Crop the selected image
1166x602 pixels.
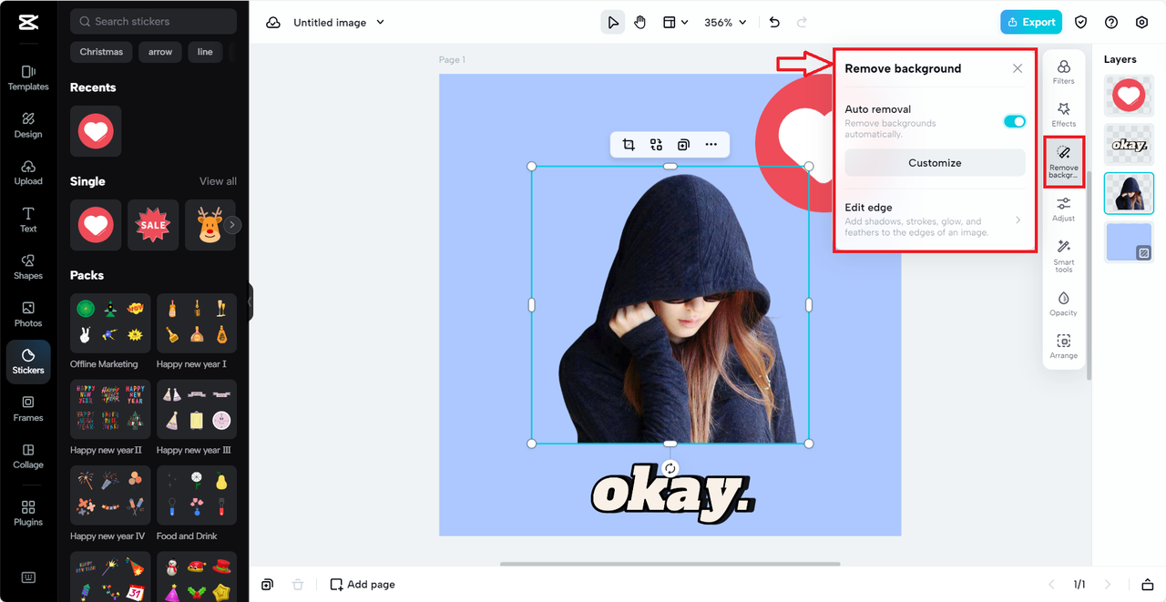tap(629, 144)
